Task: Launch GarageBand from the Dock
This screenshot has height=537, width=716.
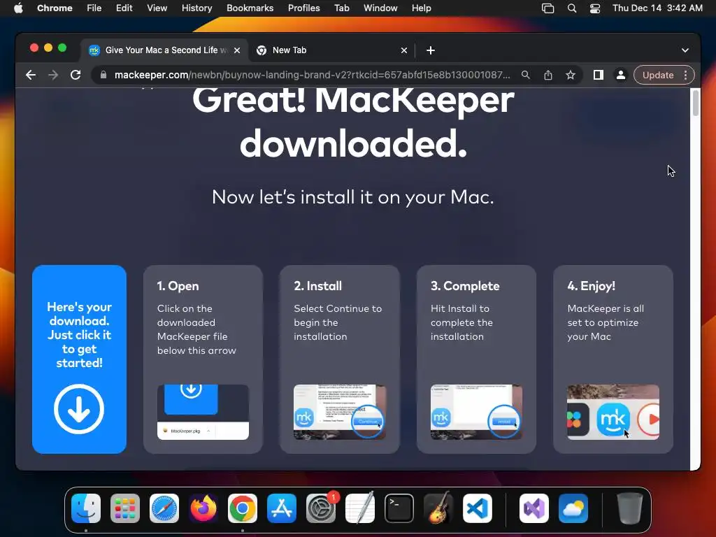Action: [x=438, y=508]
